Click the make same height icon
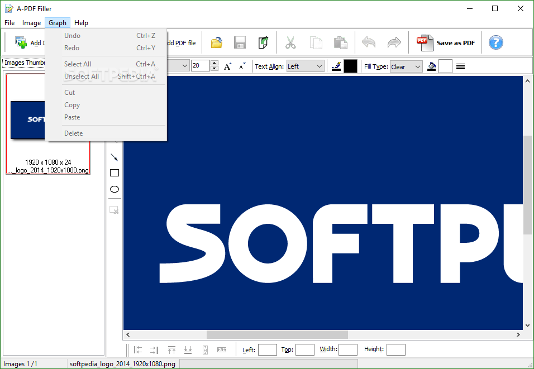 point(205,349)
